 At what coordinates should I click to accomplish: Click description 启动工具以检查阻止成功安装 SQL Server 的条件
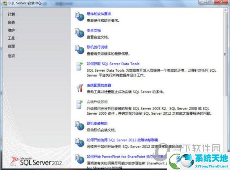pos(125,92)
